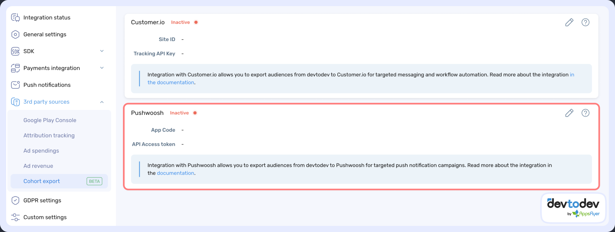Click the API Access token label
Screen dimensions: 615x232
point(153,144)
